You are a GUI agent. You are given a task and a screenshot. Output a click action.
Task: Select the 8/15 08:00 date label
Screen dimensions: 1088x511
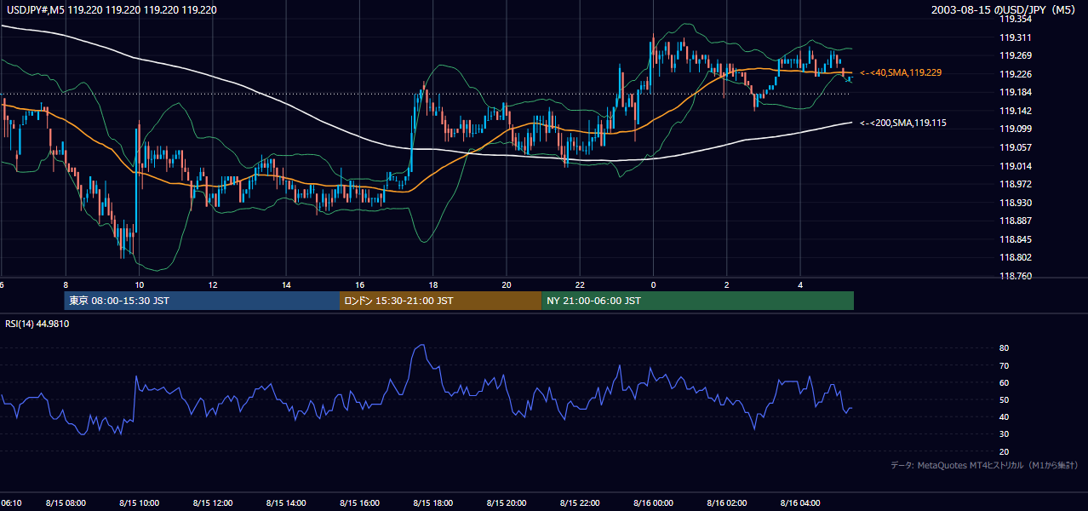[x=66, y=503]
